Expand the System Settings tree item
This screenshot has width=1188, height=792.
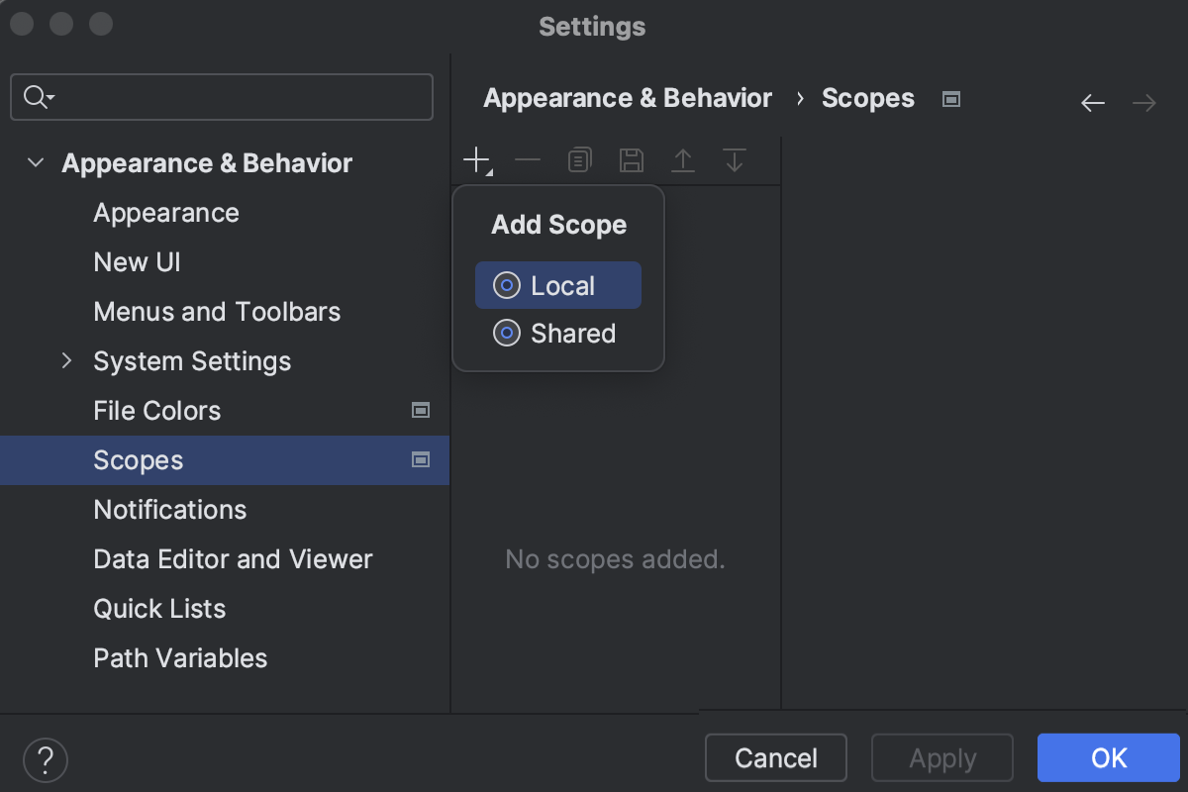(66, 360)
